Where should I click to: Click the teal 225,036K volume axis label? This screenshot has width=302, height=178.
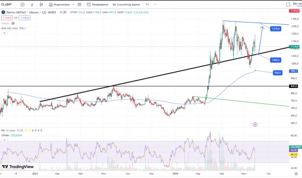(296, 147)
